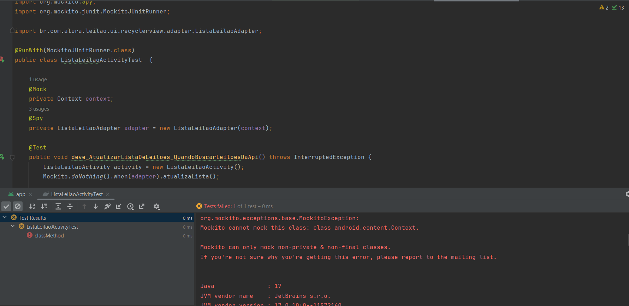The image size is (629, 306).
Task: Click 'Tests failed: 1 of 1 test' status
Action: click(238, 206)
